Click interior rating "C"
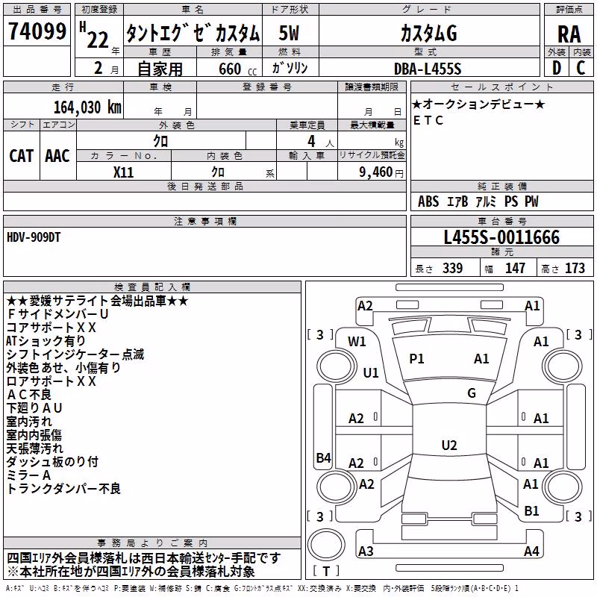Image resolution: width=597 pixels, height=597 pixels. pyautogui.click(x=581, y=68)
